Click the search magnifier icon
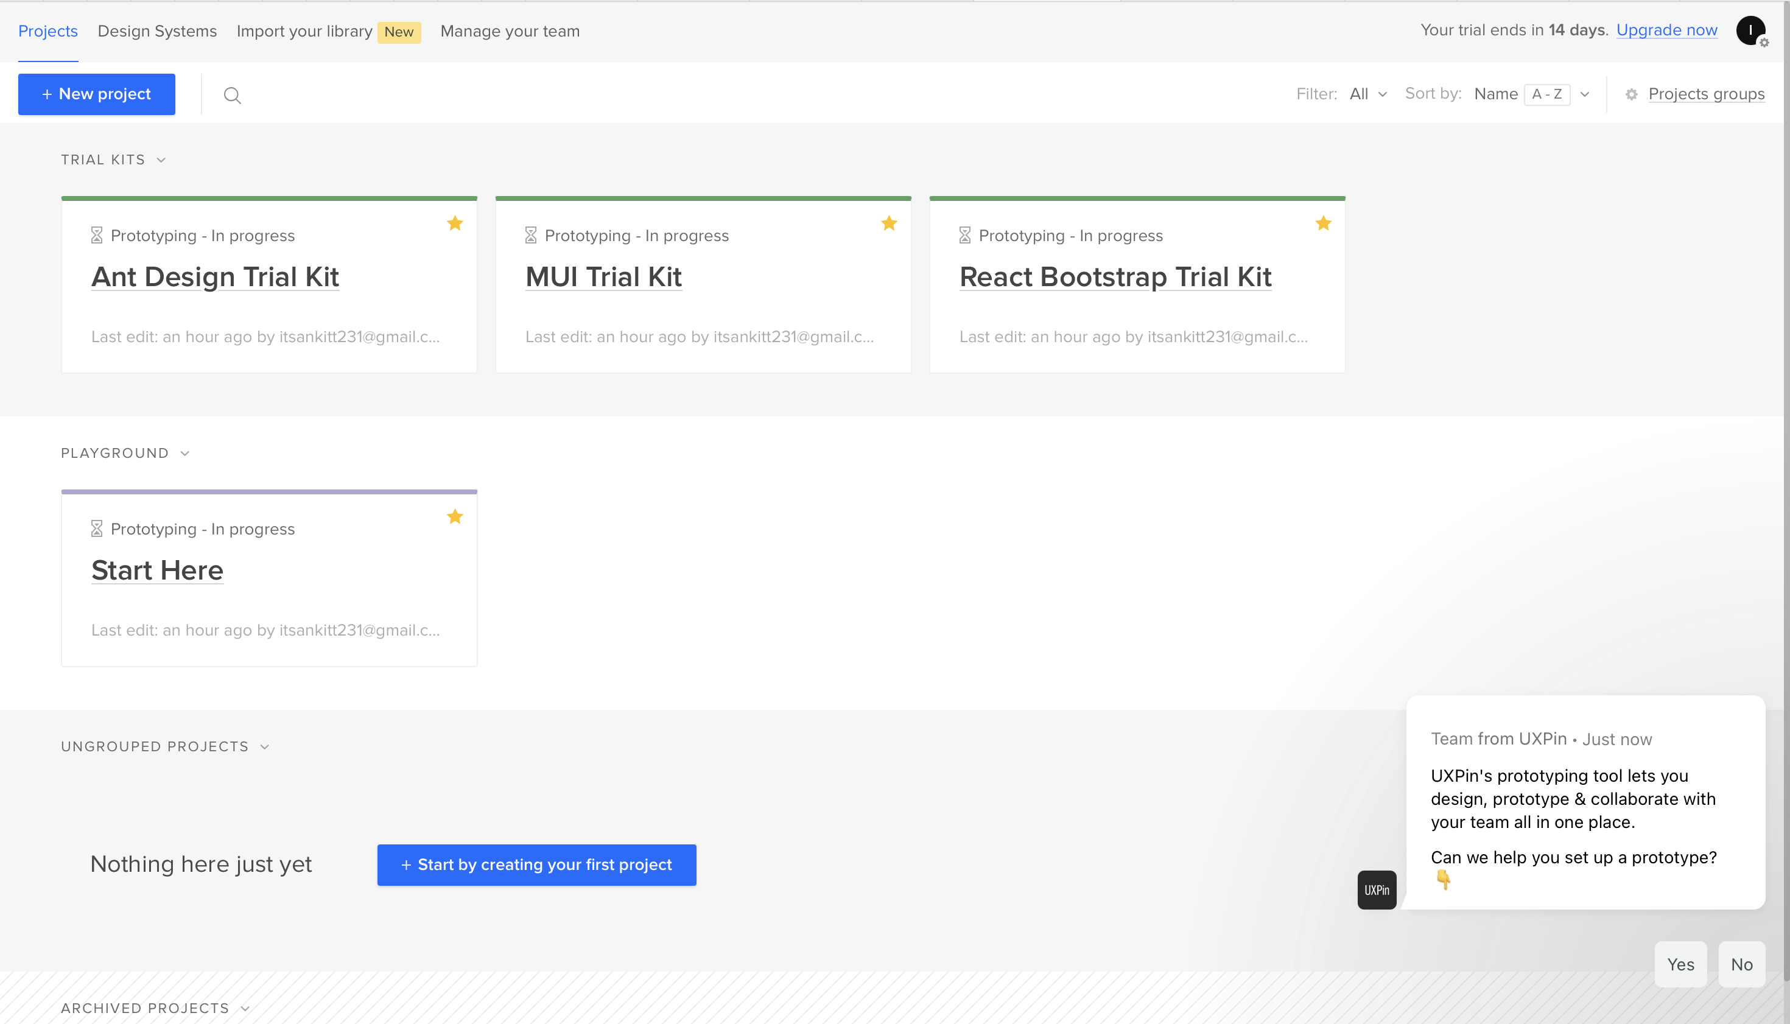Viewport: 1790px width, 1024px height. pos(232,95)
